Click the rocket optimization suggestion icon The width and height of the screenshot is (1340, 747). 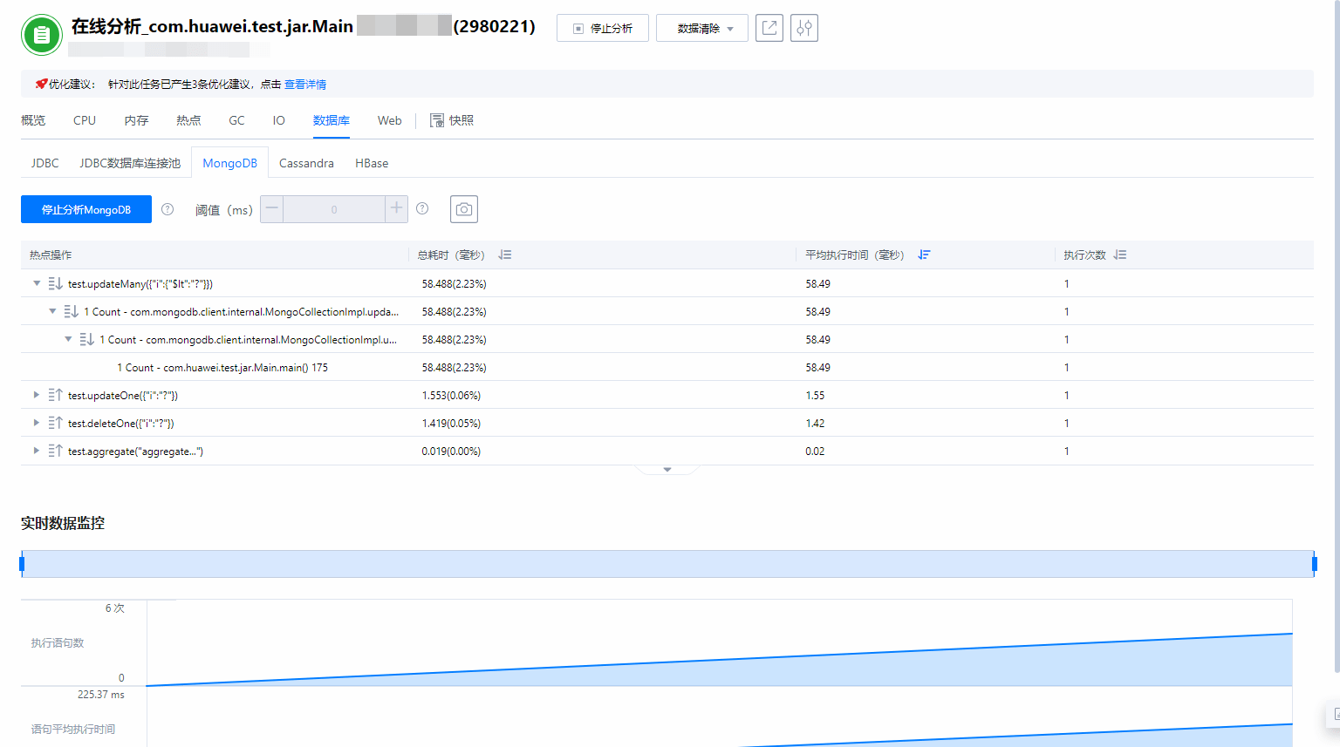[41, 84]
